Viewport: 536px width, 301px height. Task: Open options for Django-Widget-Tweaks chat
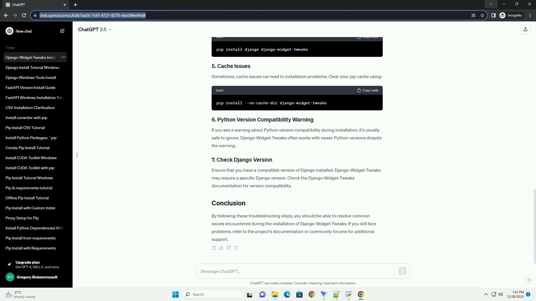pos(63,57)
